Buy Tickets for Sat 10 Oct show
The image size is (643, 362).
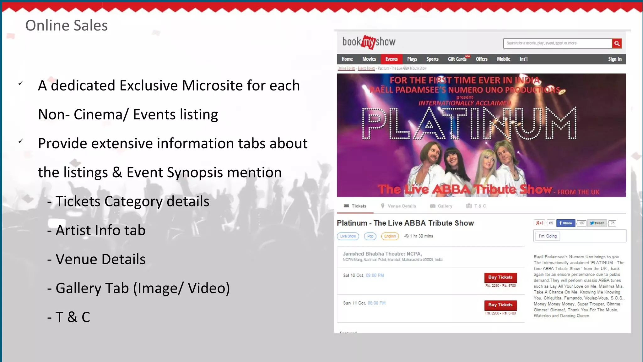coord(500,277)
